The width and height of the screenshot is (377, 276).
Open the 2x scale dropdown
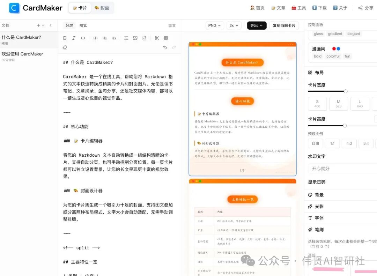point(234,25)
